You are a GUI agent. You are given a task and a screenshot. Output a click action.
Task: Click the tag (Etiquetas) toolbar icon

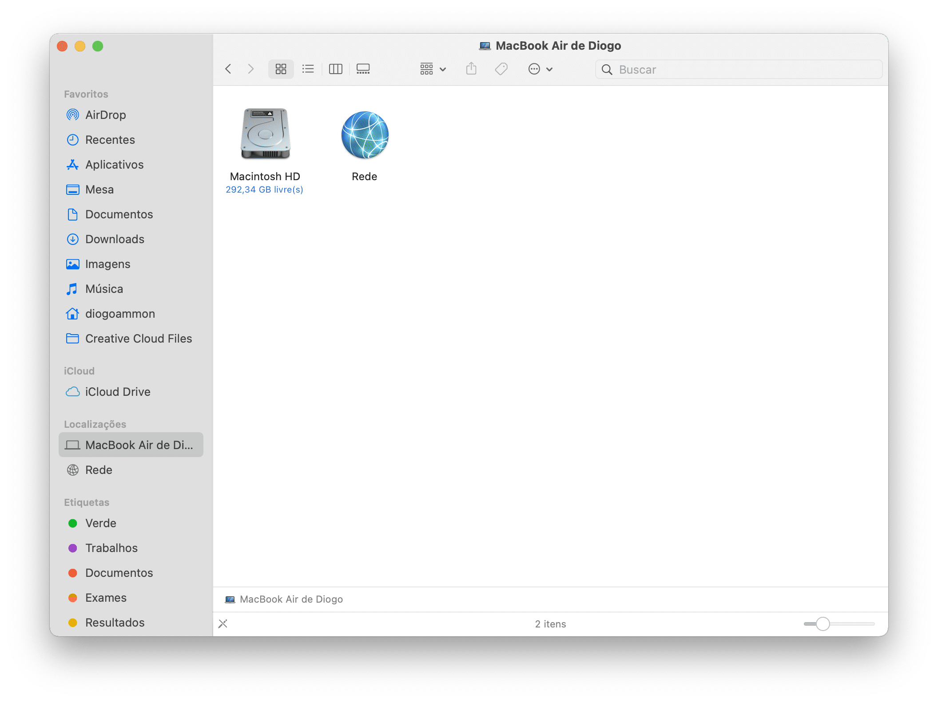tap(501, 69)
